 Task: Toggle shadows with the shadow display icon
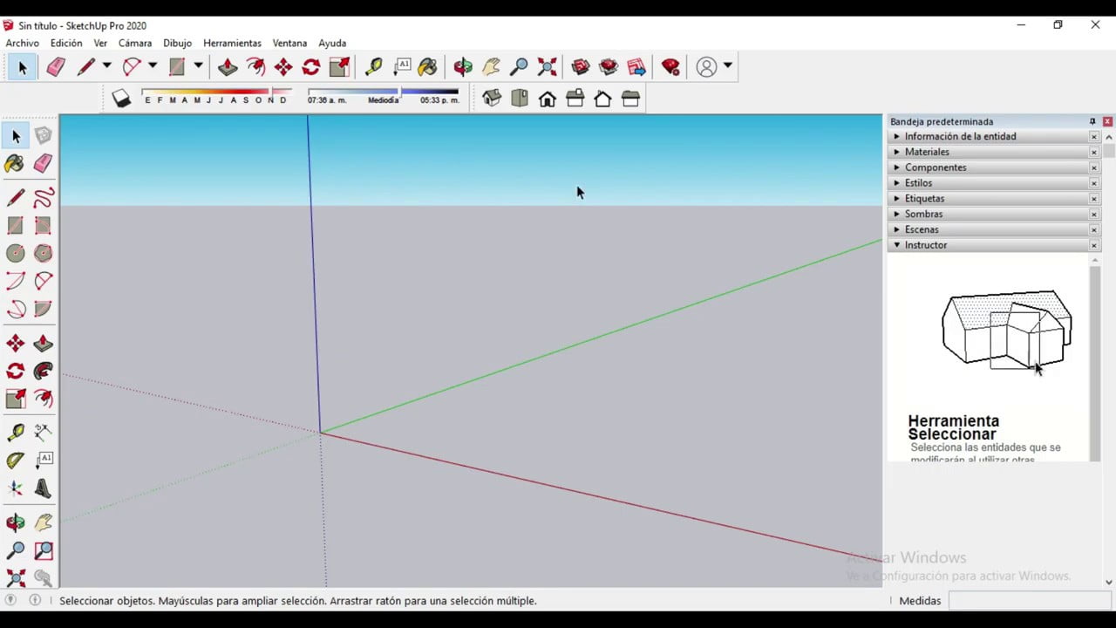click(x=121, y=98)
